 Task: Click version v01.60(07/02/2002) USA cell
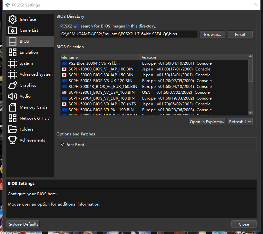(x=176, y=92)
